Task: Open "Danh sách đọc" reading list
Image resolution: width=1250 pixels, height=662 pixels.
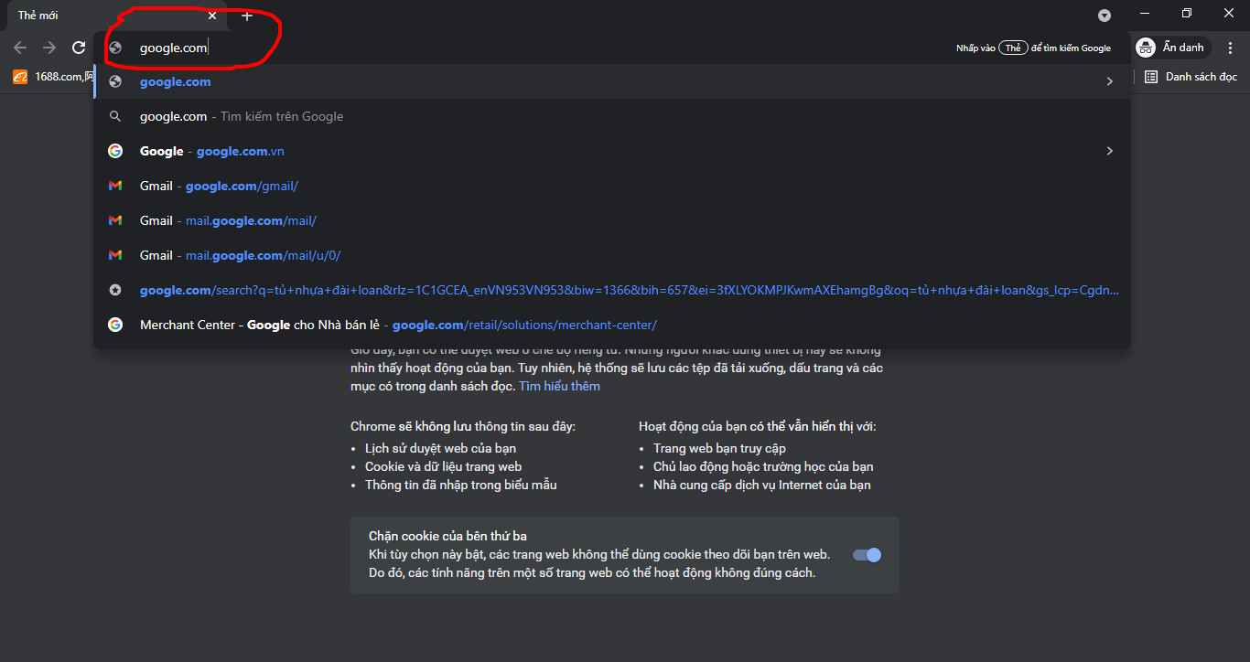Action: [1191, 77]
